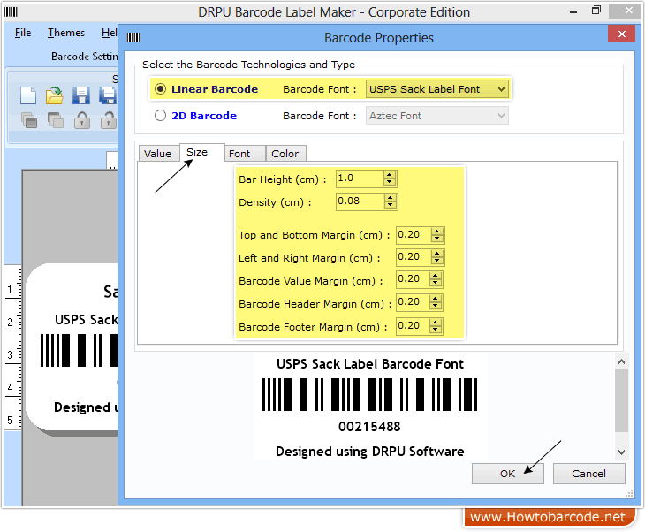This screenshot has height=532, width=645.
Task: Click the Designed using DRPU Software footer in the preview
Action: pyautogui.click(x=370, y=452)
